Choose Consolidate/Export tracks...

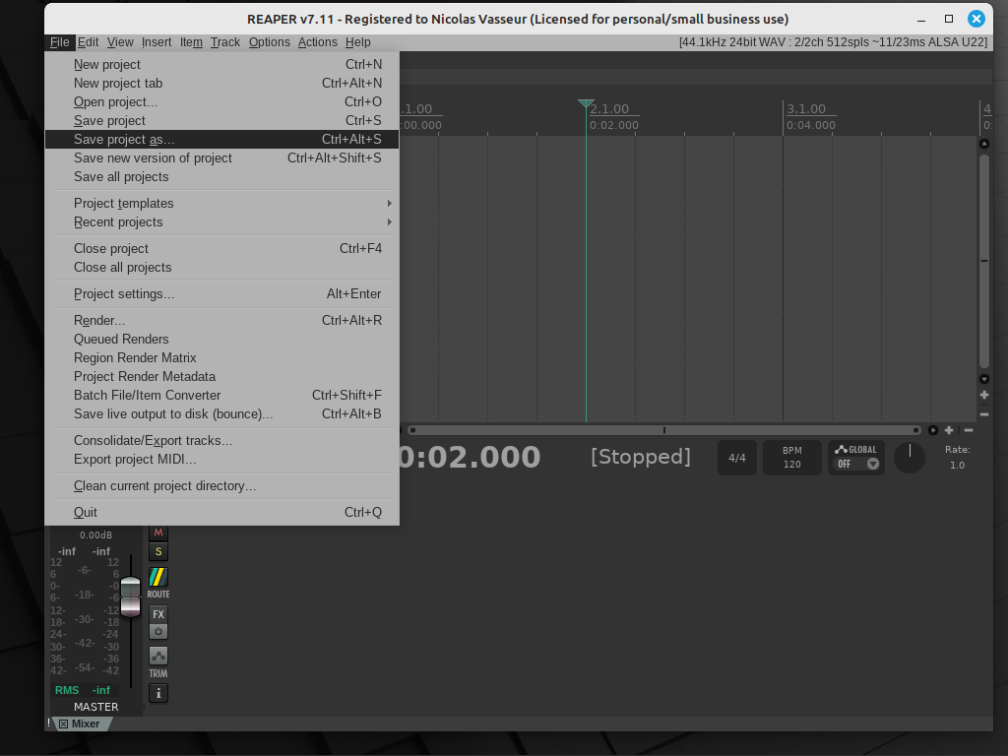point(222,440)
